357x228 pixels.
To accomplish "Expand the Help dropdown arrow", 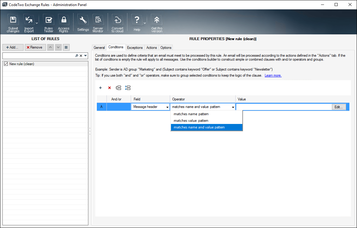I will coord(145,23).
